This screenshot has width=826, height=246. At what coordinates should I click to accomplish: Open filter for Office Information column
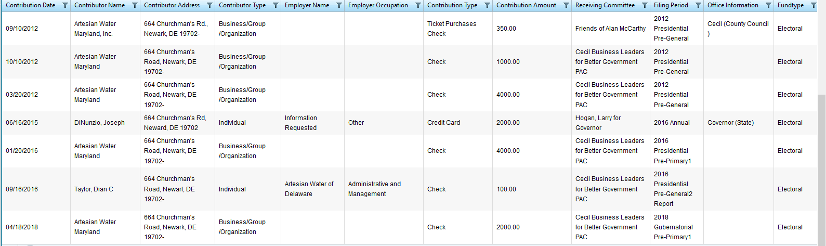(768, 6)
